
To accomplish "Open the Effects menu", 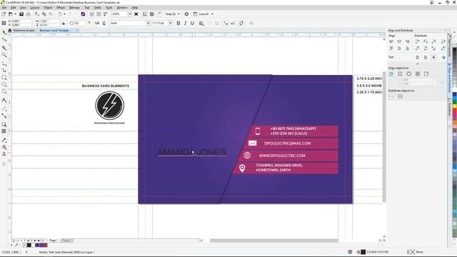I will point(61,8).
